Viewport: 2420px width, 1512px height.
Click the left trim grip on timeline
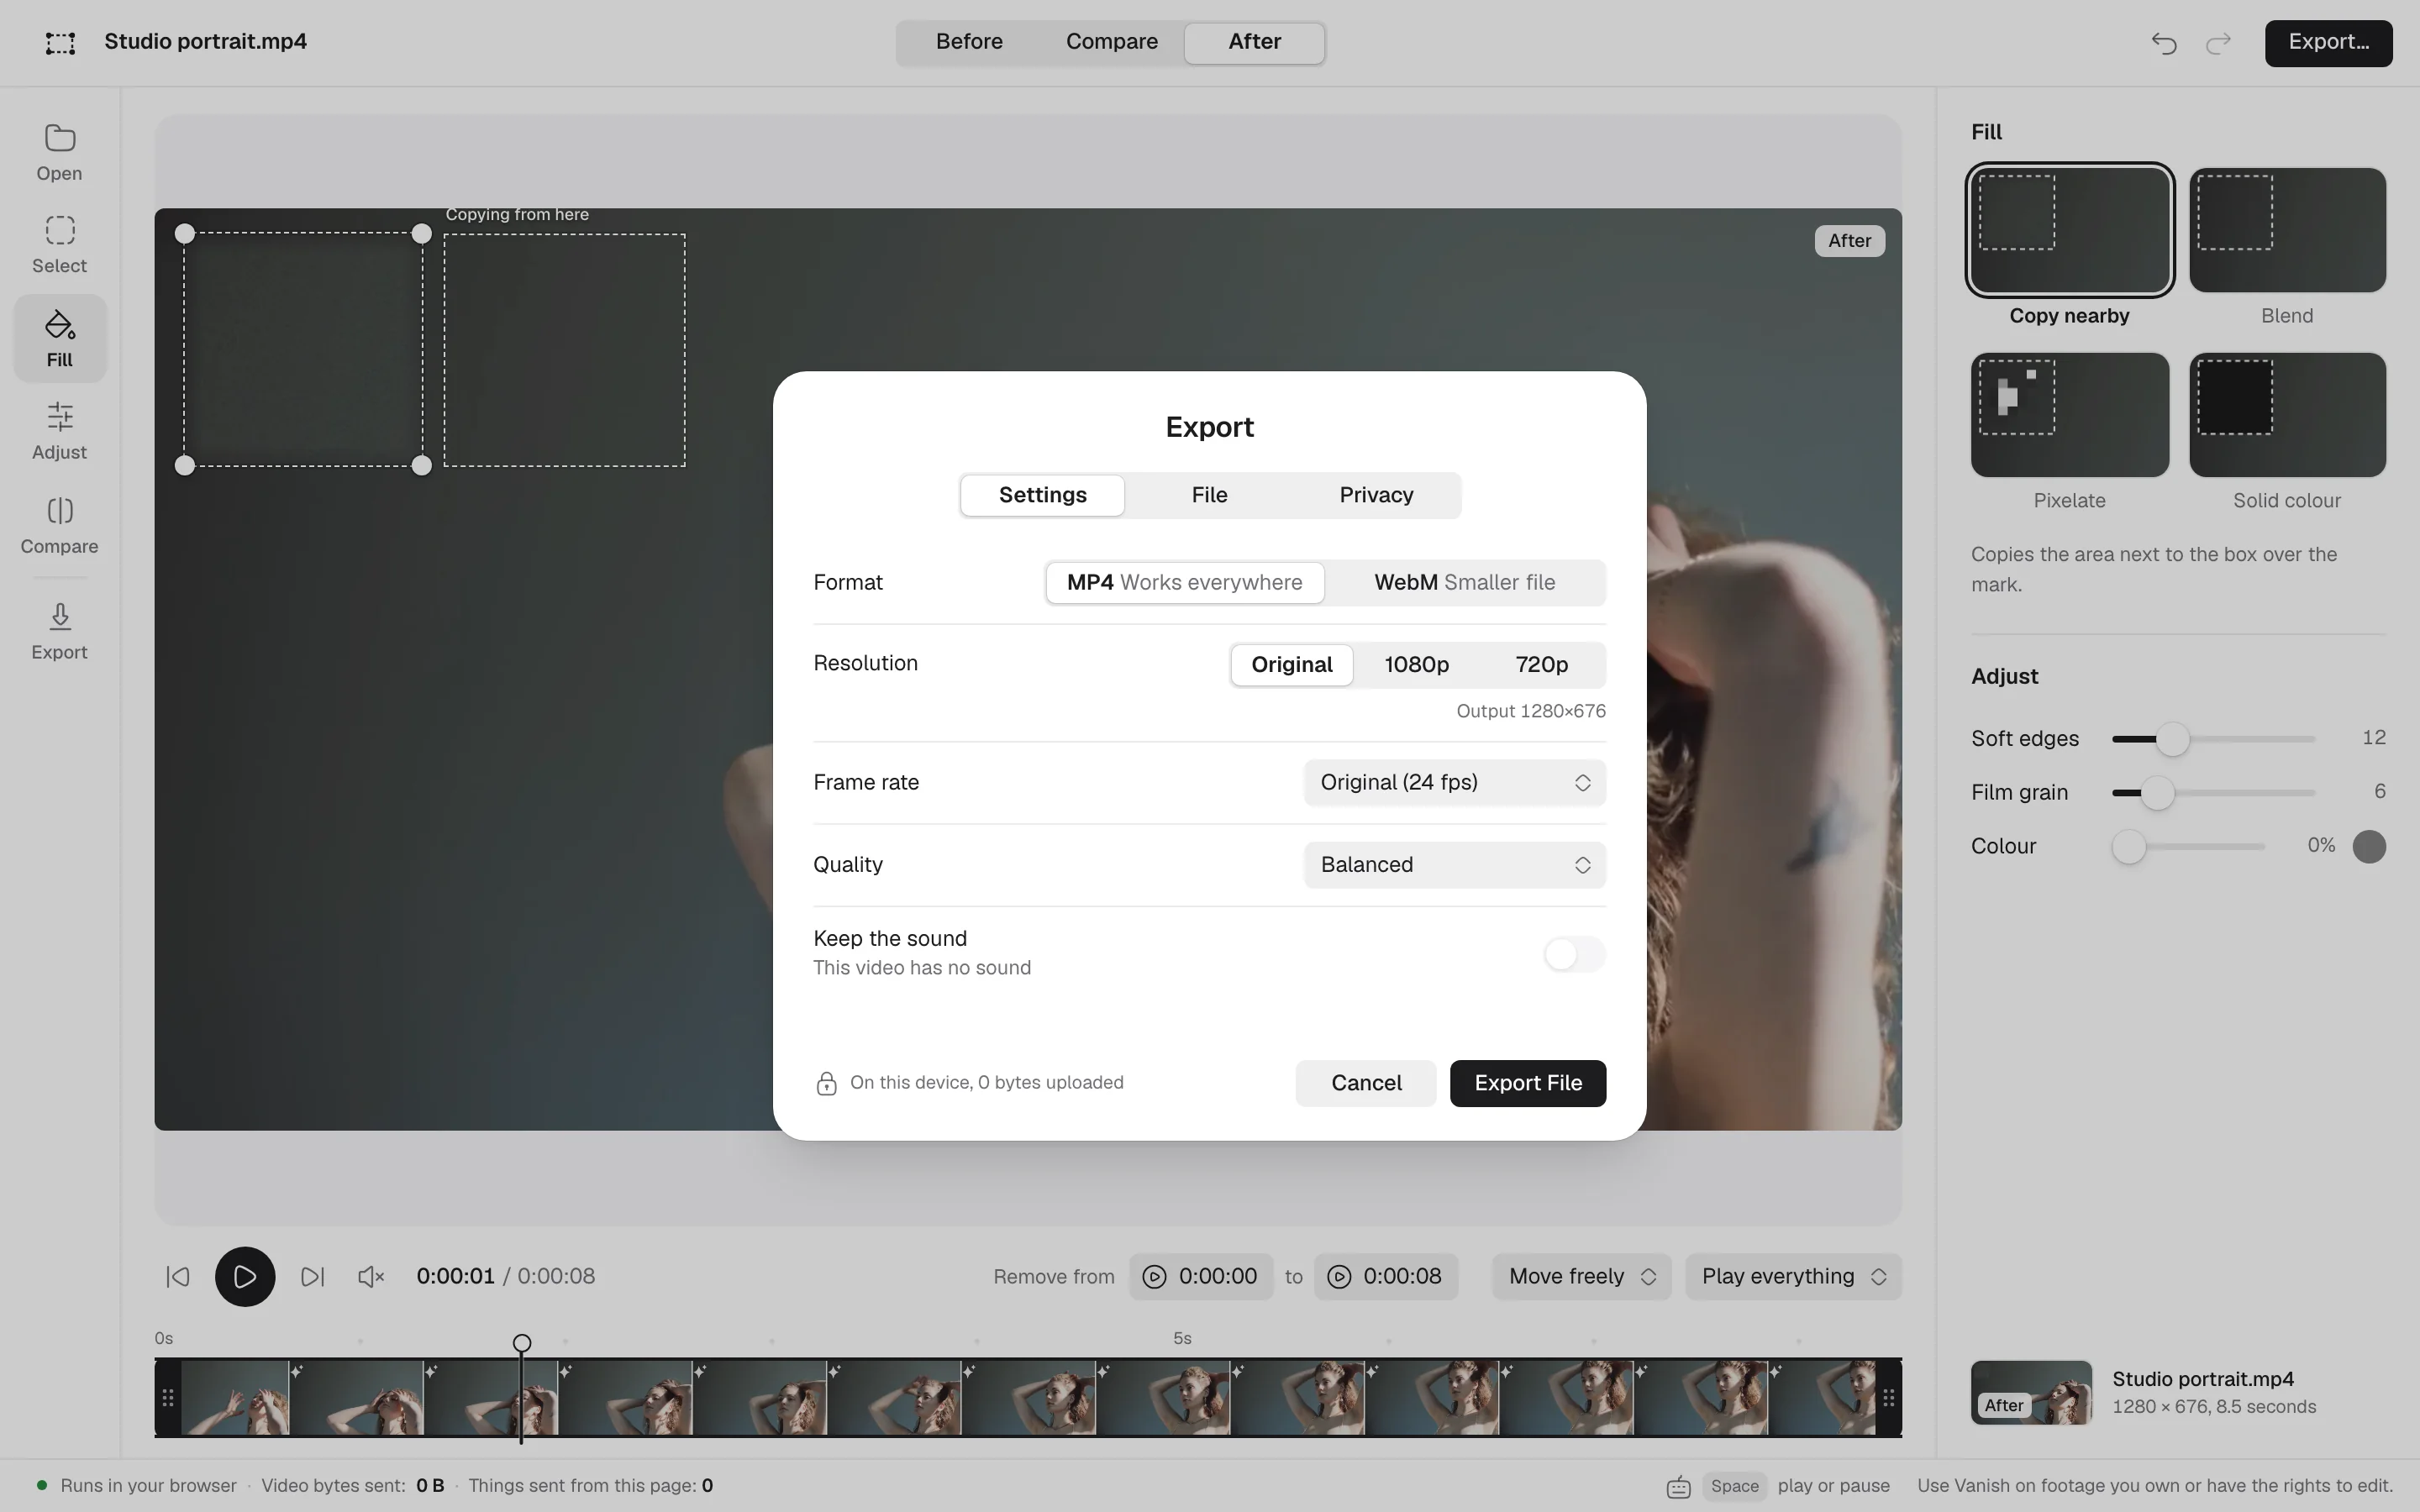(x=168, y=1397)
